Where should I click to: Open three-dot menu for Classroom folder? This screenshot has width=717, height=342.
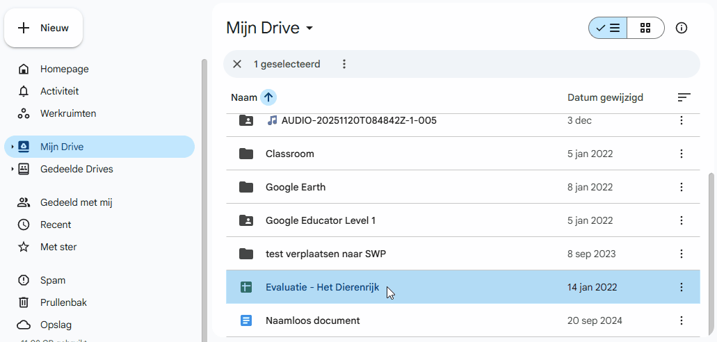[x=681, y=154]
